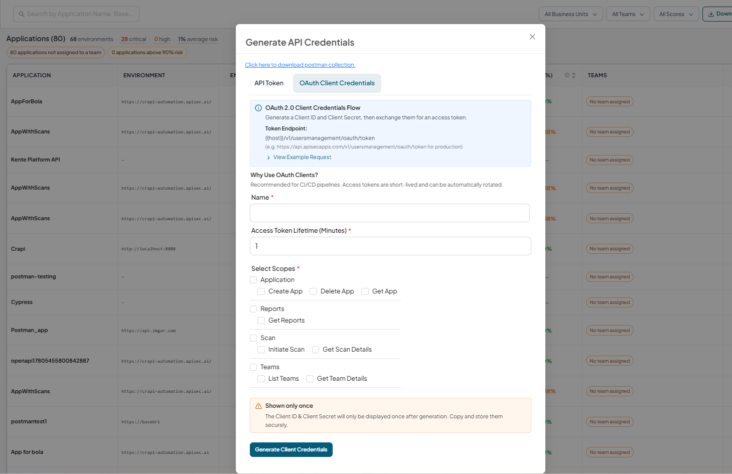The image size is (732, 474).
Task: Click the info icon in table header
Action: click(567, 75)
